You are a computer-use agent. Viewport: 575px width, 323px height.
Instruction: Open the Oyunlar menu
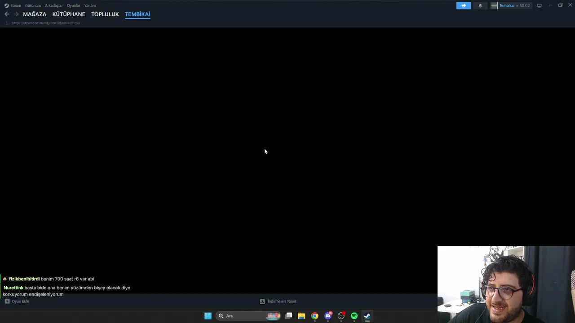click(x=73, y=5)
